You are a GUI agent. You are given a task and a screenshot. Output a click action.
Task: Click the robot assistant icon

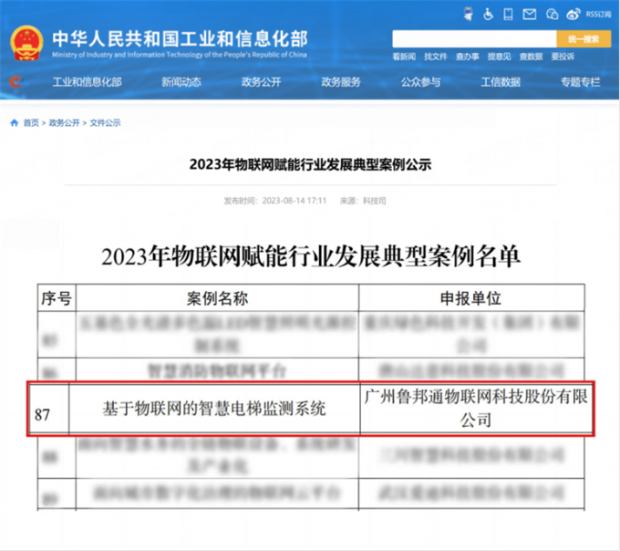[468, 15]
